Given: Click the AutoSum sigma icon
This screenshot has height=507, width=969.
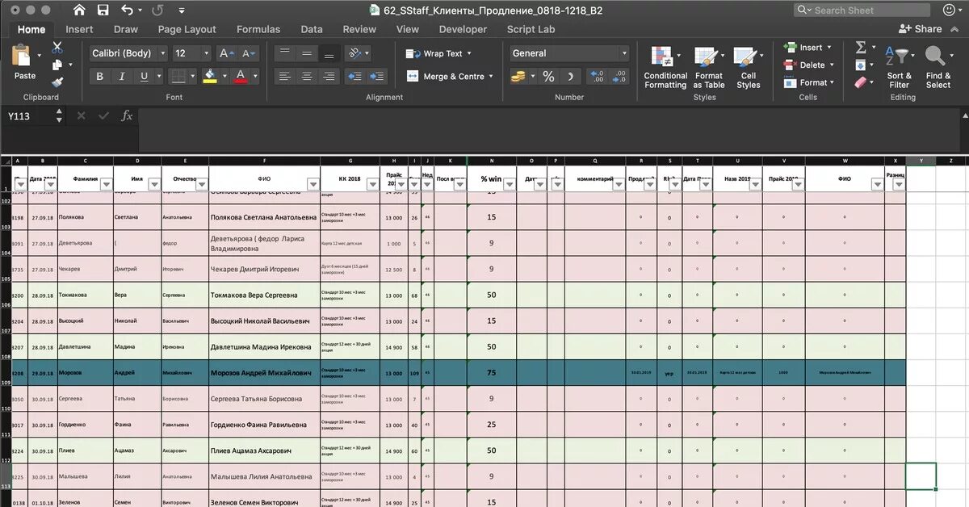Looking at the screenshot, I should 861,48.
